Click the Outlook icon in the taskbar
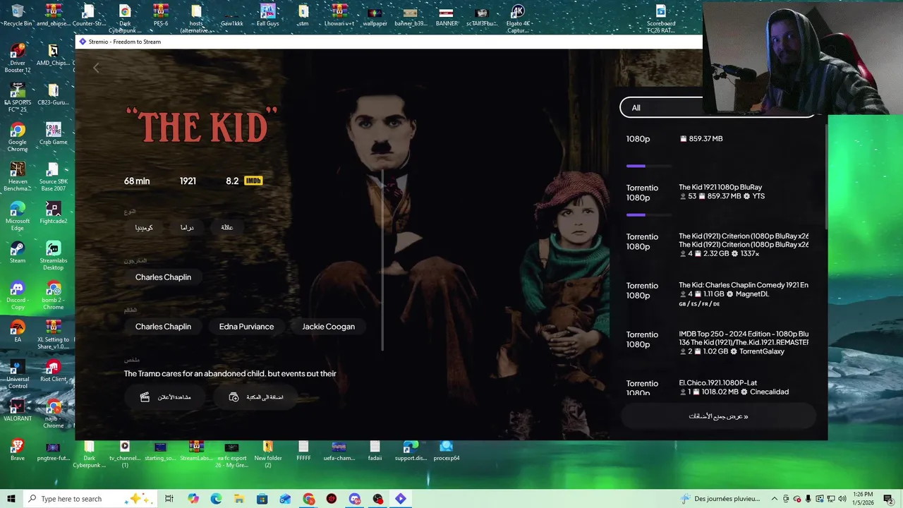903x508 pixels. pyautogui.click(x=285, y=499)
